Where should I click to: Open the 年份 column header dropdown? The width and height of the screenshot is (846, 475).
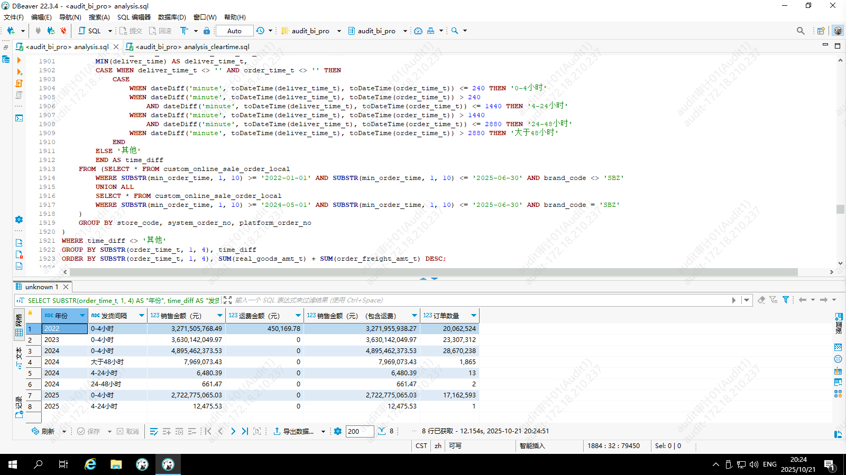pyautogui.click(x=82, y=316)
